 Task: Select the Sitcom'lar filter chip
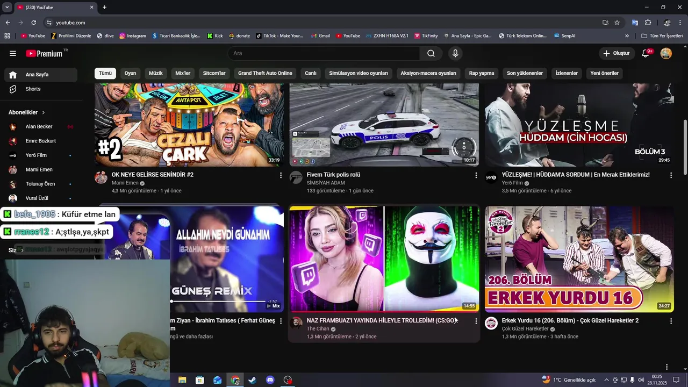pos(214,73)
